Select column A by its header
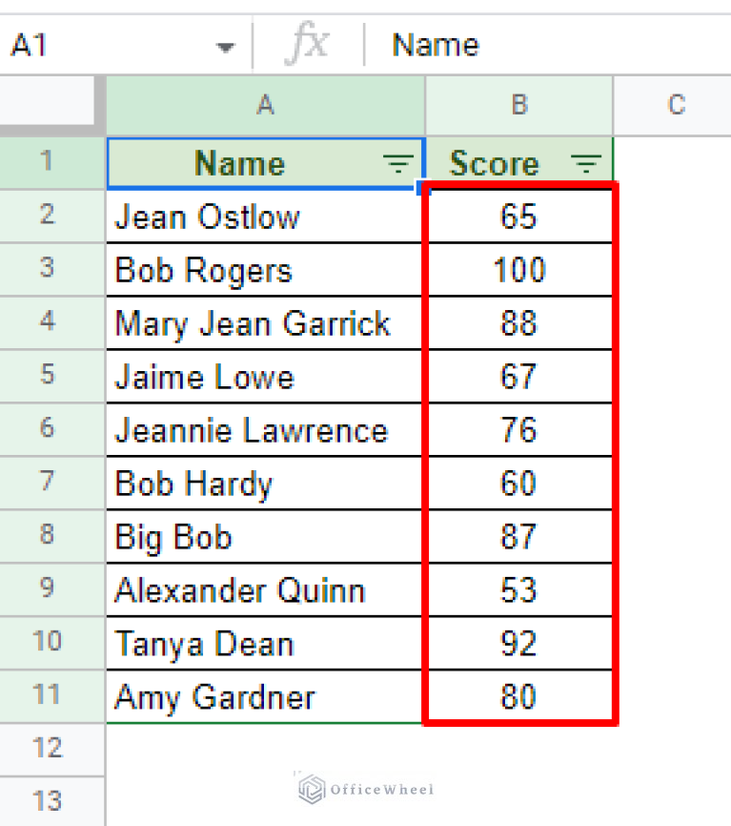This screenshot has width=731, height=826. click(264, 106)
